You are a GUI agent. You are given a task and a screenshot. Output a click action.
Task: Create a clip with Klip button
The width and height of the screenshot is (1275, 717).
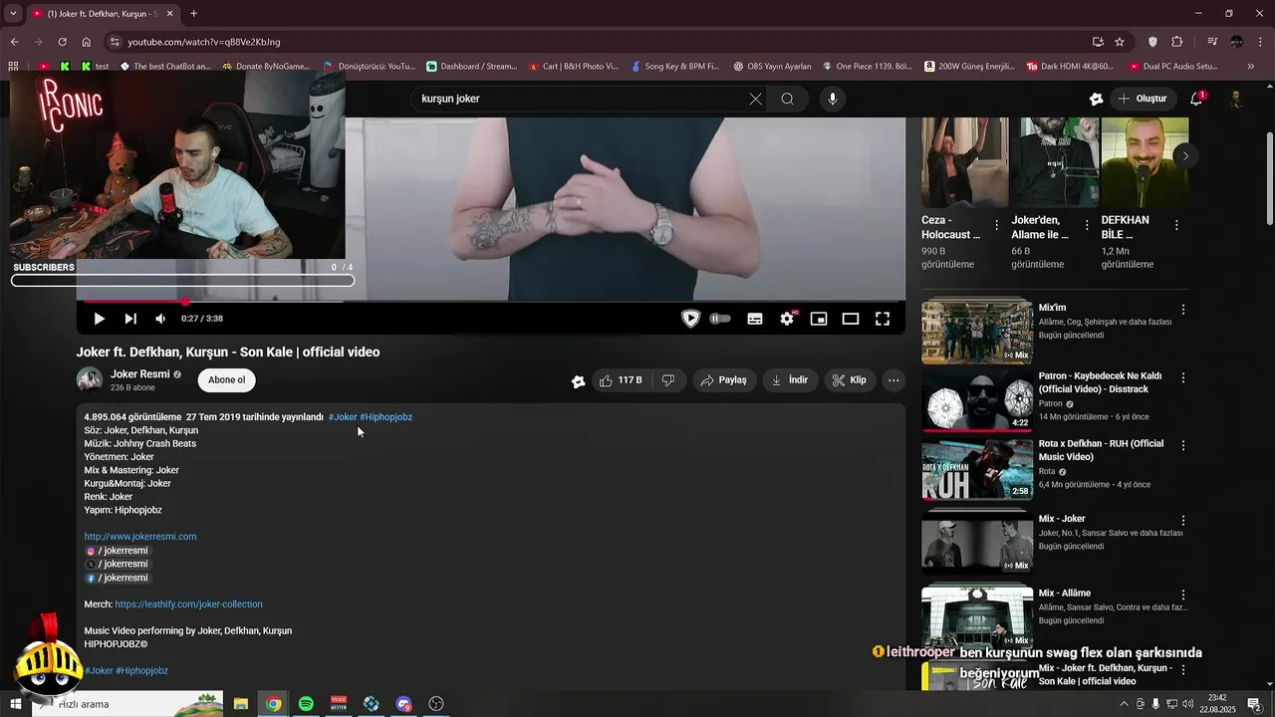(850, 380)
